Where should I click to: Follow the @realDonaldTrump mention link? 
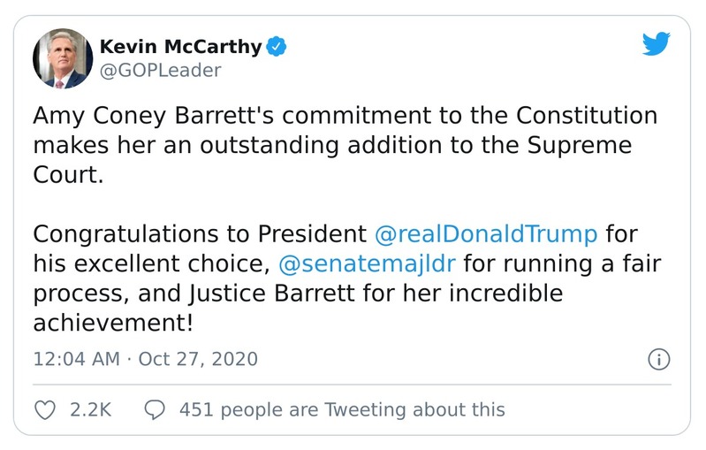tap(486, 235)
